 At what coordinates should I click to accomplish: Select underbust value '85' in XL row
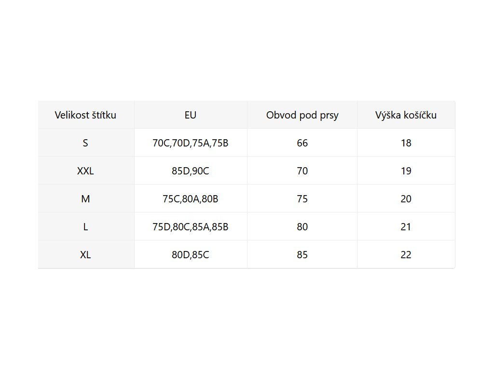pos(302,255)
